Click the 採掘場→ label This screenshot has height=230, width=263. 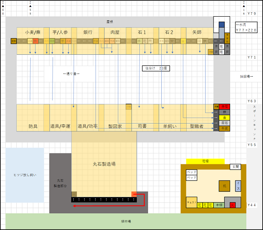coord(246,76)
